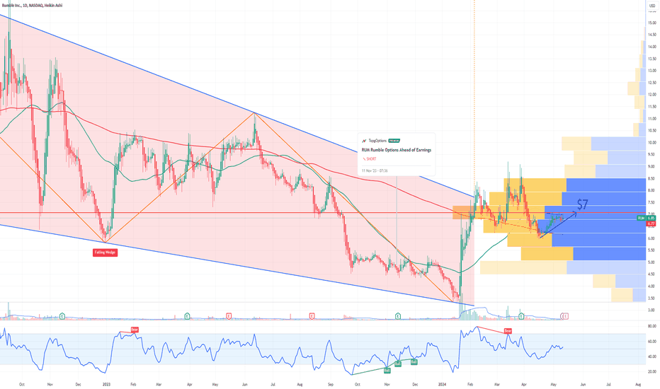This screenshot has height=389, width=660.
Task: Click the '$7' price target annotation
Action: [582, 205]
